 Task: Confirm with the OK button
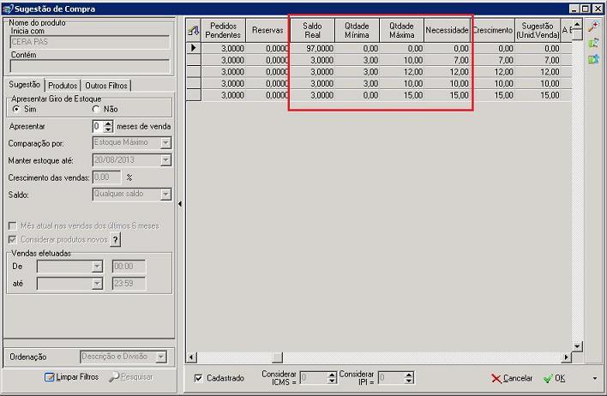pos(554,378)
